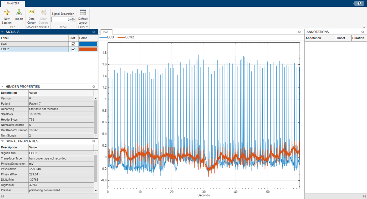Screen dimensions: 367x199
Task: Uncheck the ECG plot checkbox
Action: [73, 44]
